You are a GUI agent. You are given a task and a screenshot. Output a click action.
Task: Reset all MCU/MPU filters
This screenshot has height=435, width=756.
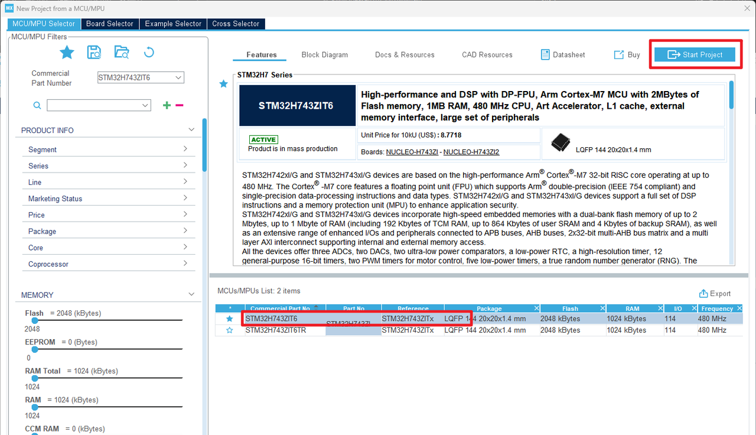(x=149, y=53)
